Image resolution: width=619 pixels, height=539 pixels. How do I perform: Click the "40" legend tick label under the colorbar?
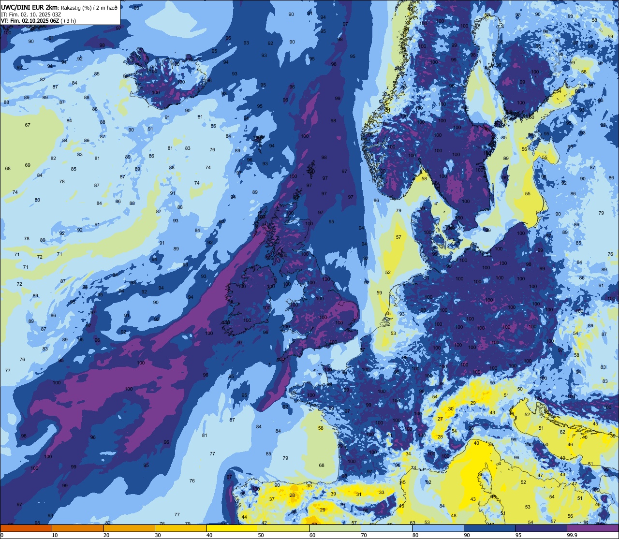(x=210, y=535)
